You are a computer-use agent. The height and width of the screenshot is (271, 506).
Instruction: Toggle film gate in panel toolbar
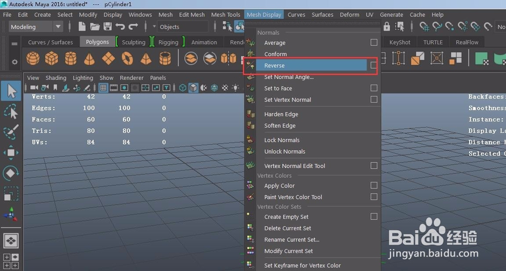click(114, 87)
